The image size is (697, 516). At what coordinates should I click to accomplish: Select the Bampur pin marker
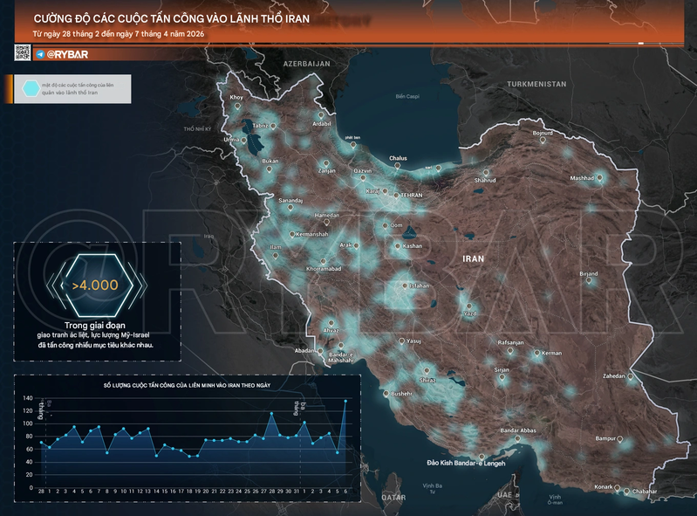point(620,439)
